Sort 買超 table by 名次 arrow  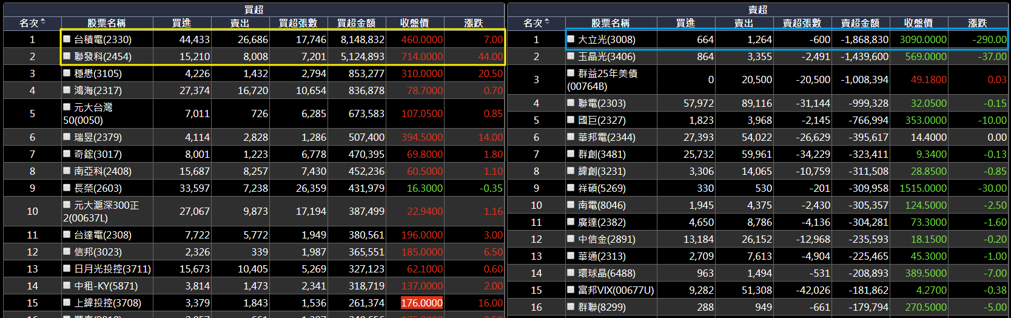43,22
